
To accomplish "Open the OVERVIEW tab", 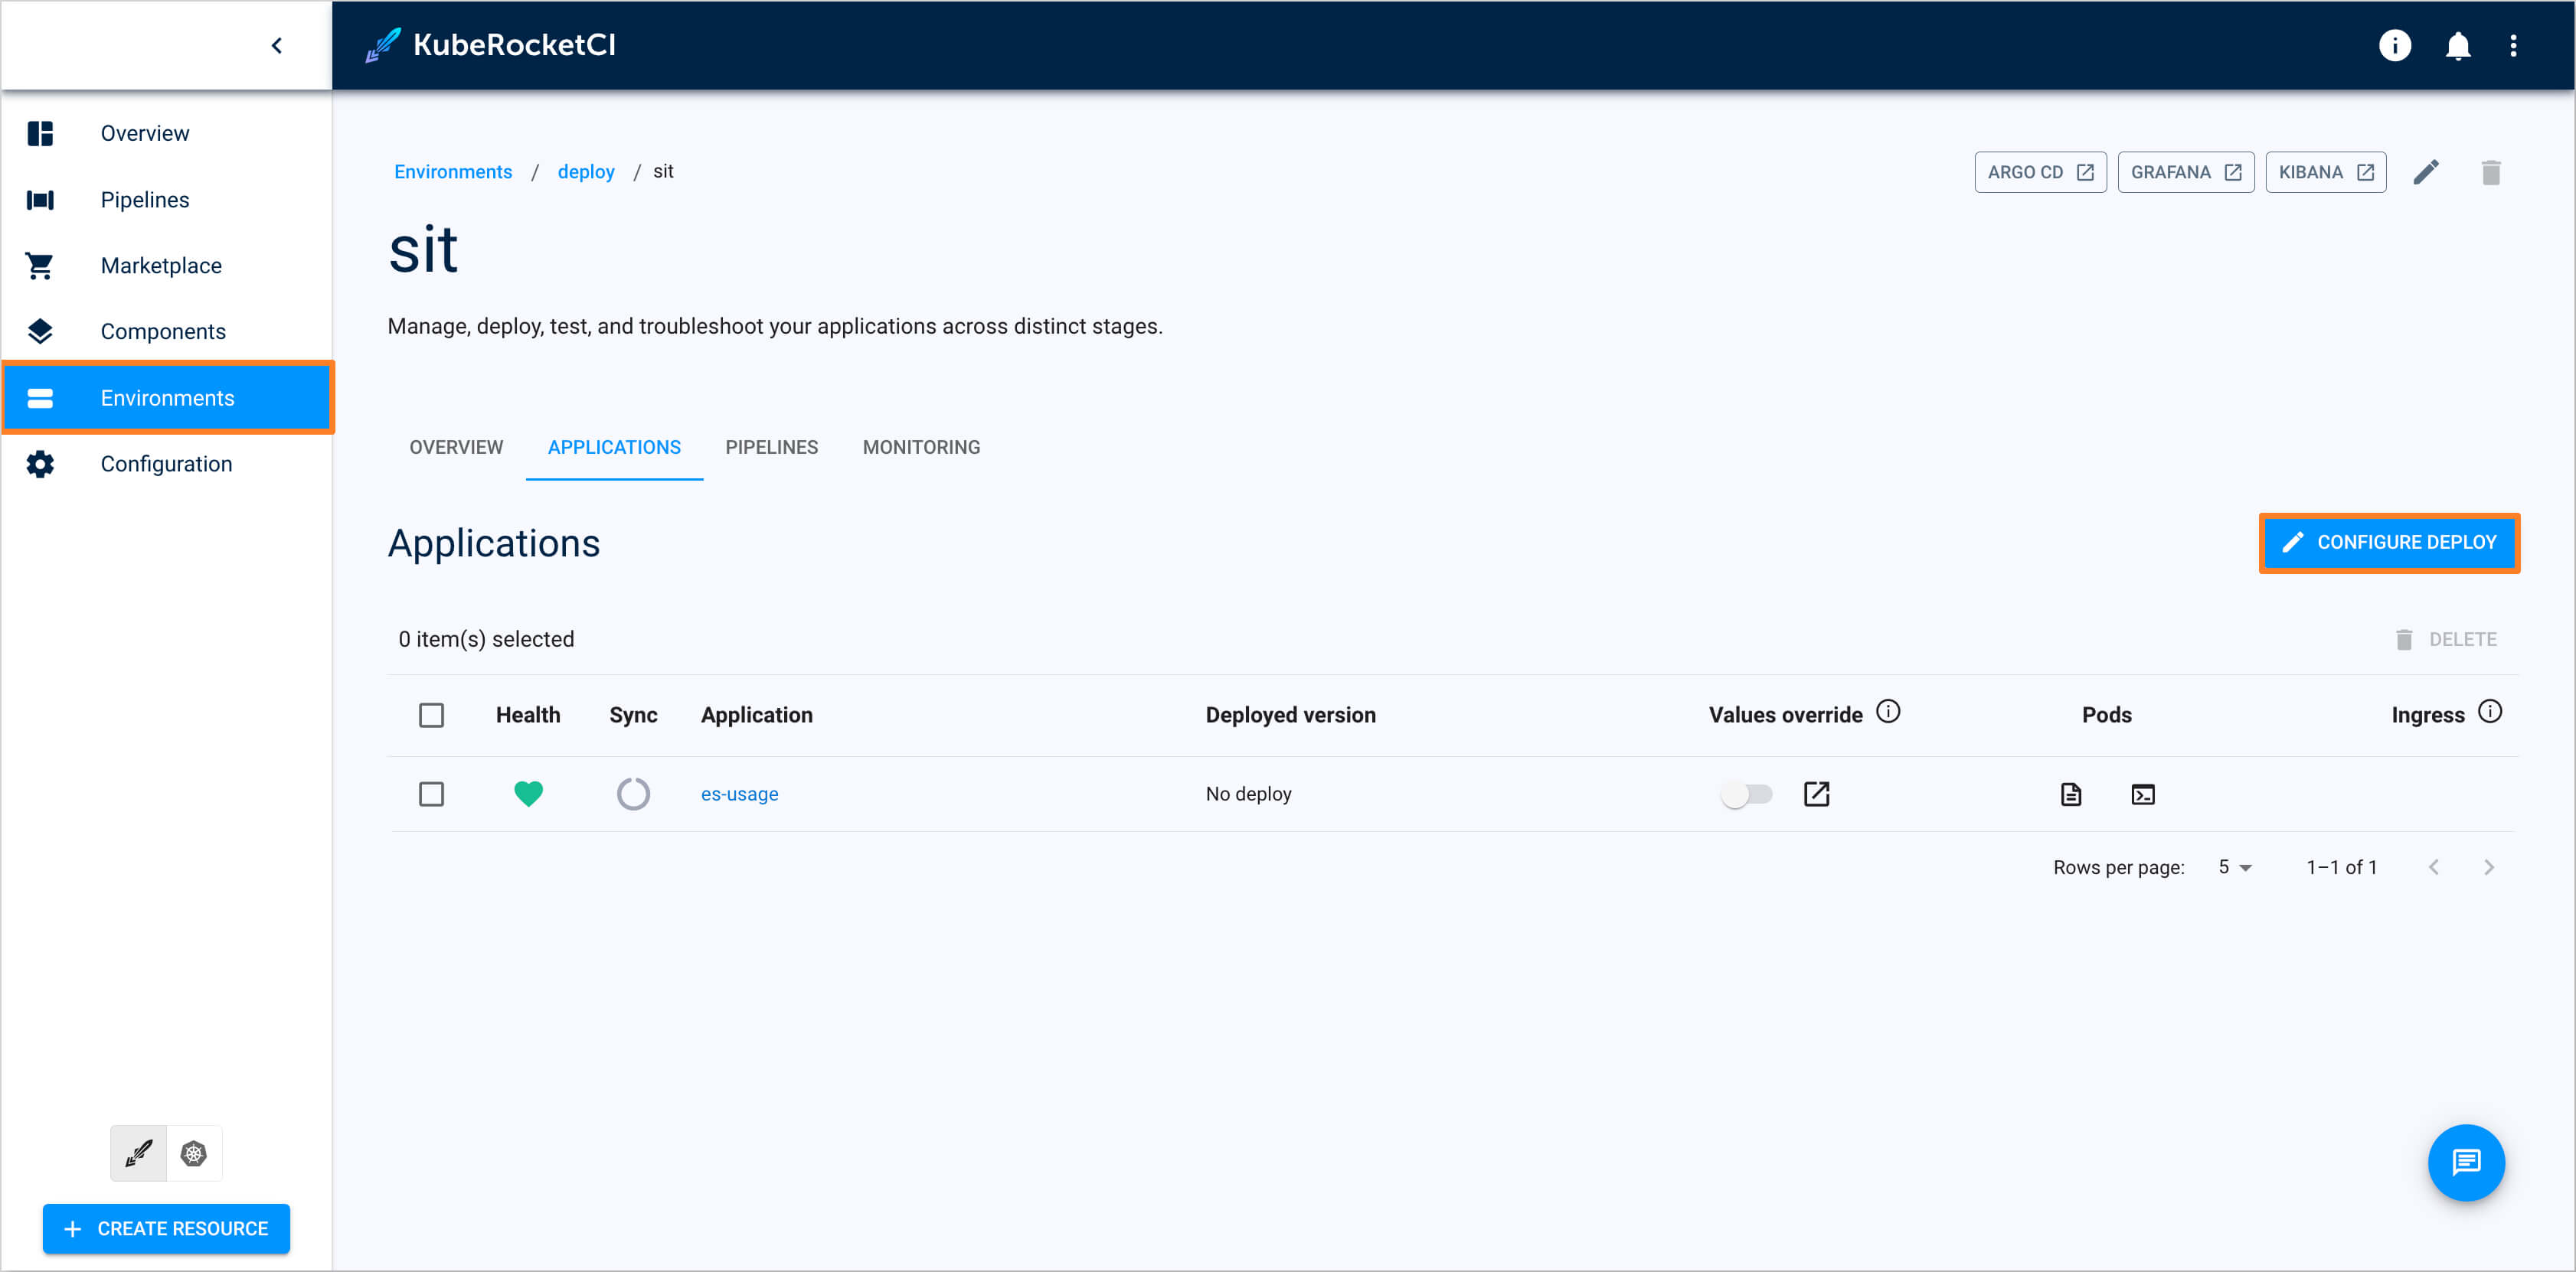I will 456,447.
